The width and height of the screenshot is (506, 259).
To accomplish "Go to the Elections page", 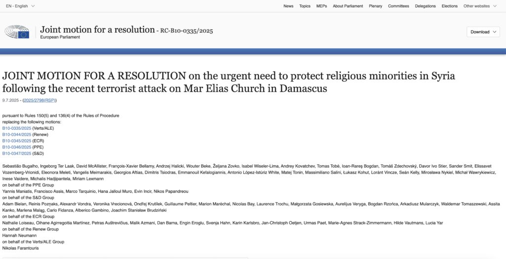I will point(450,6).
